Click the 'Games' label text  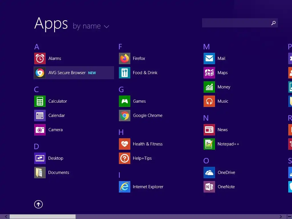[139, 101]
